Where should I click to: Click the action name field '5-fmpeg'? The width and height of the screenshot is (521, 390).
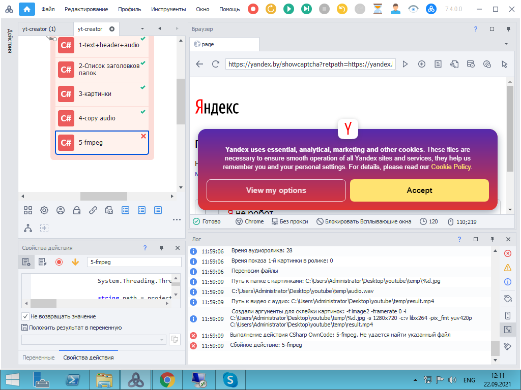point(134,262)
